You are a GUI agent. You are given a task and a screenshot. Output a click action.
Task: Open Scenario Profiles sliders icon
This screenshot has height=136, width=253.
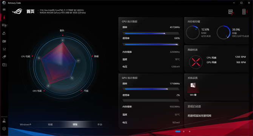click(x=4, y=49)
